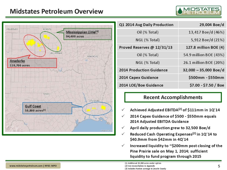
Task: Click the LOUISIANA label on the map
Action: [x=94, y=101]
